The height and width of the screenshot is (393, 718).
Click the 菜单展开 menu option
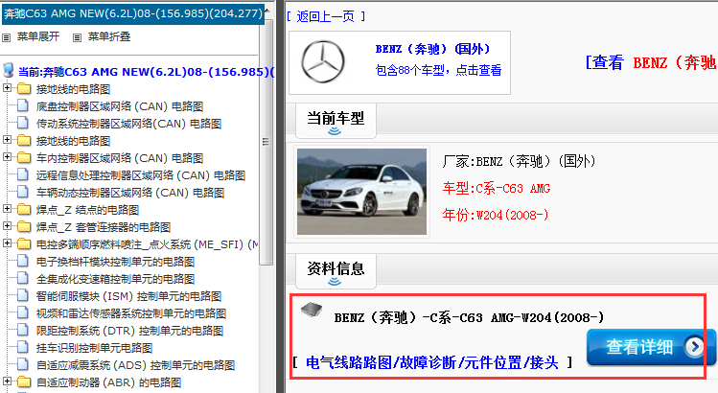pyautogui.click(x=38, y=36)
